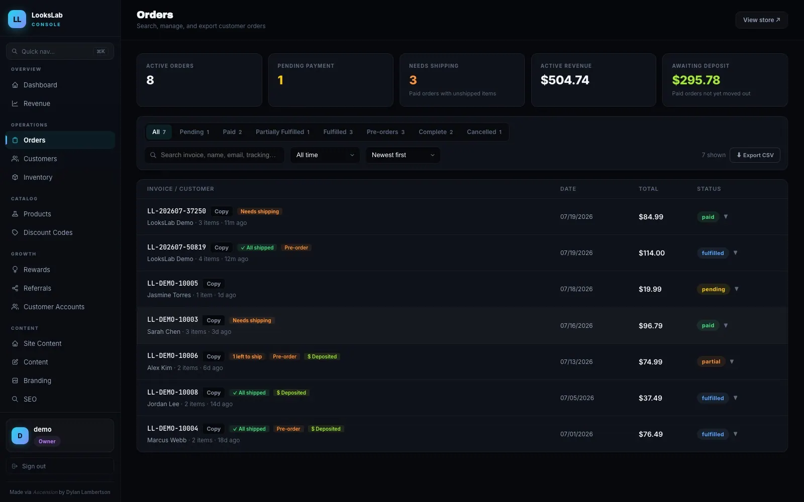Click the Quick nav search box
The height and width of the screenshot is (502, 804).
(x=60, y=51)
